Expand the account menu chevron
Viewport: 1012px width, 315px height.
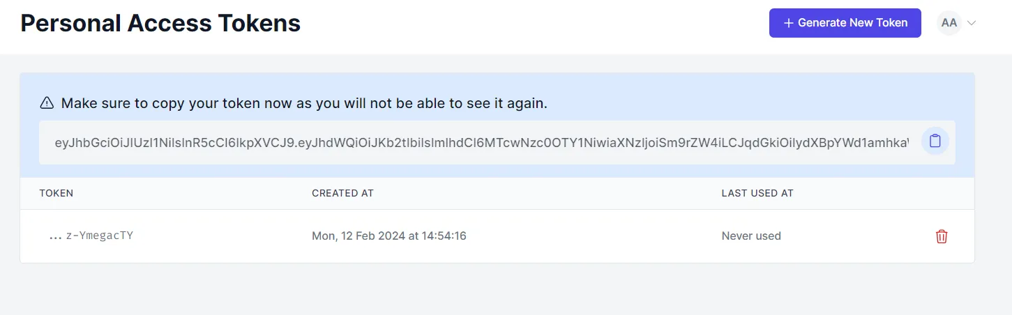[x=971, y=23]
